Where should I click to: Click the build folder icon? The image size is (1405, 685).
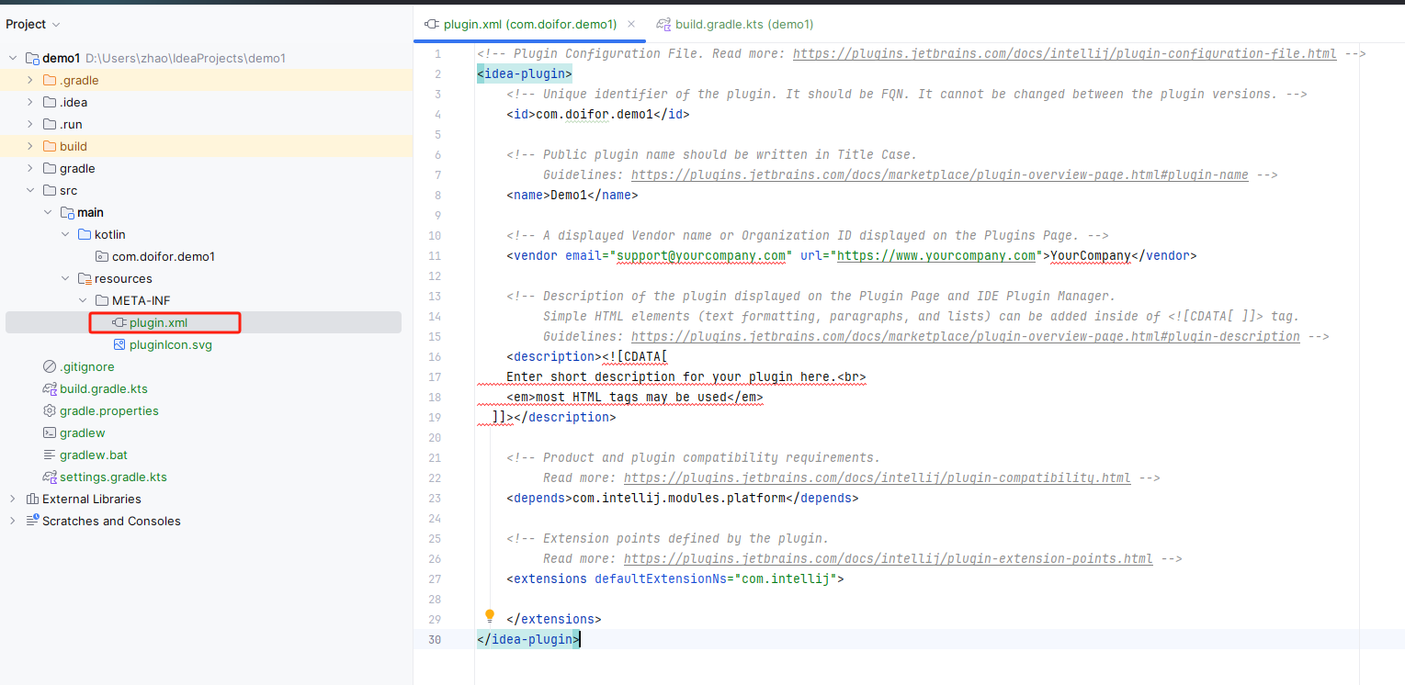tap(50, 146)
